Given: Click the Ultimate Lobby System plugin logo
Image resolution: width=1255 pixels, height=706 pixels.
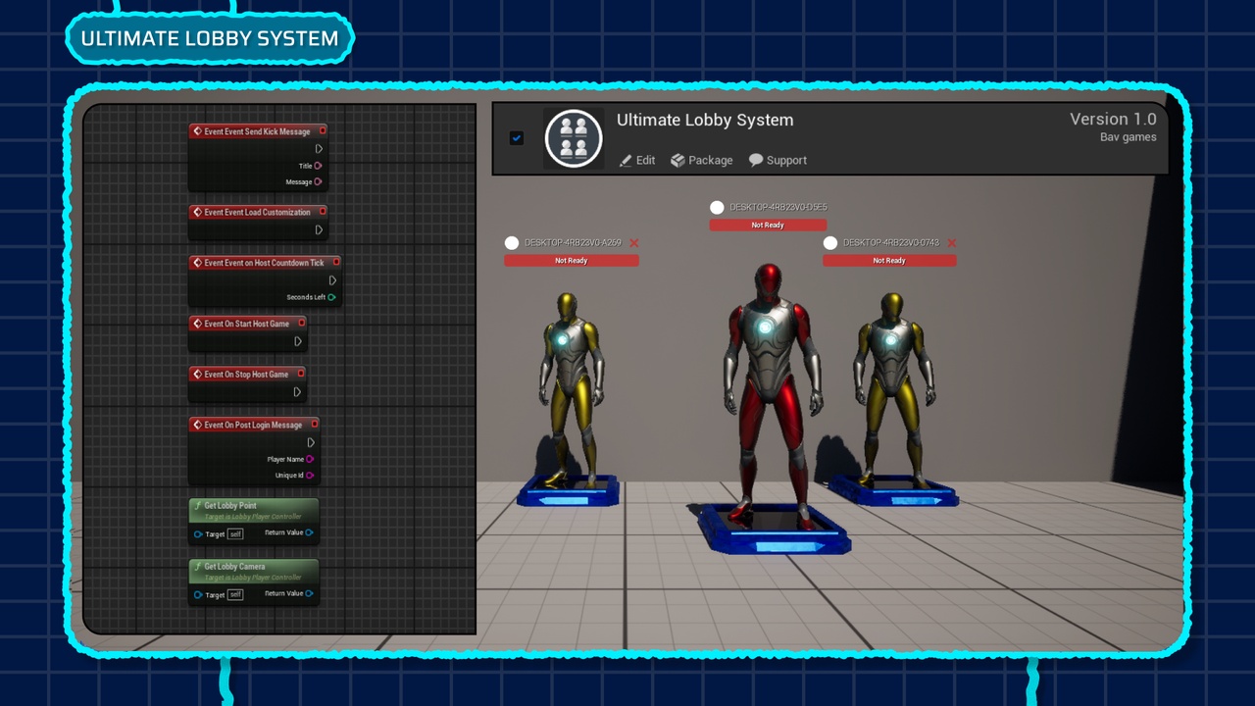Looking at the screenshot, I should tap(574, 138).
